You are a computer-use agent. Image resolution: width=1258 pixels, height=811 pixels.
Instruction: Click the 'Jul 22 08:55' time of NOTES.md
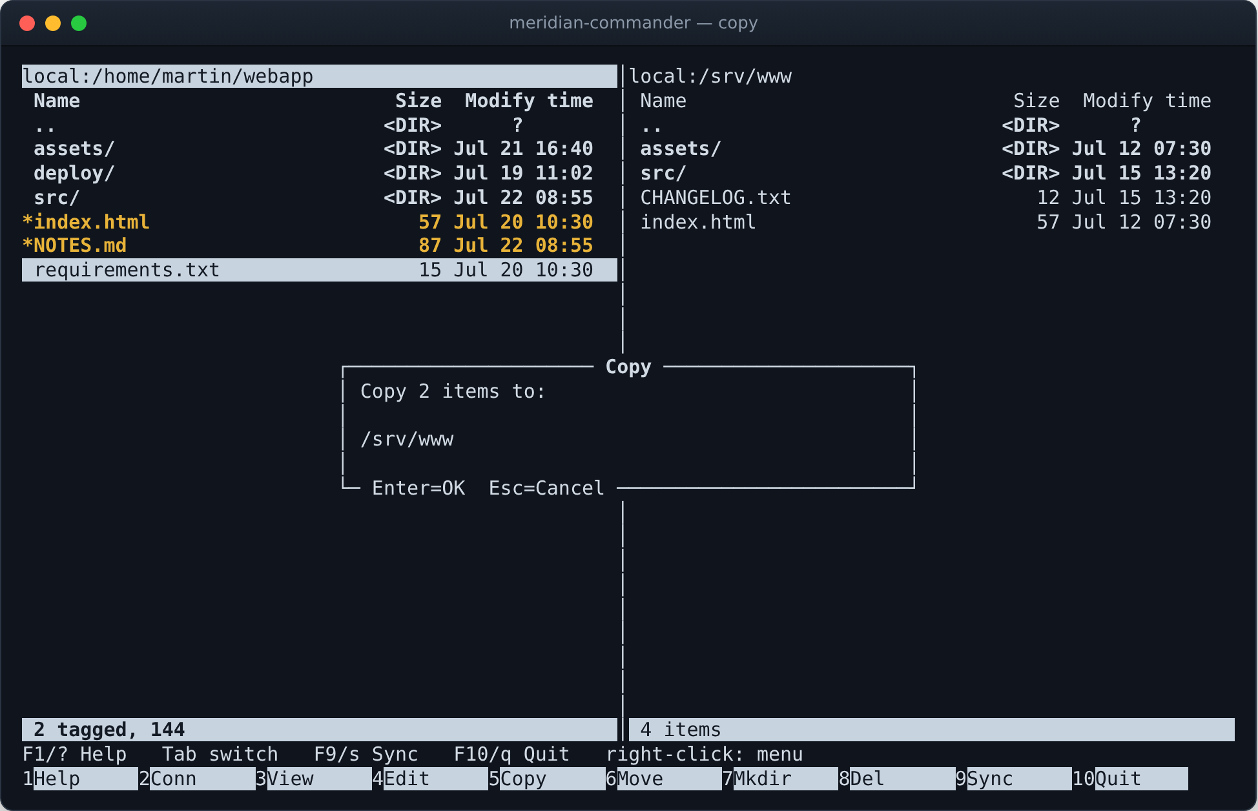tap(523, 245)
